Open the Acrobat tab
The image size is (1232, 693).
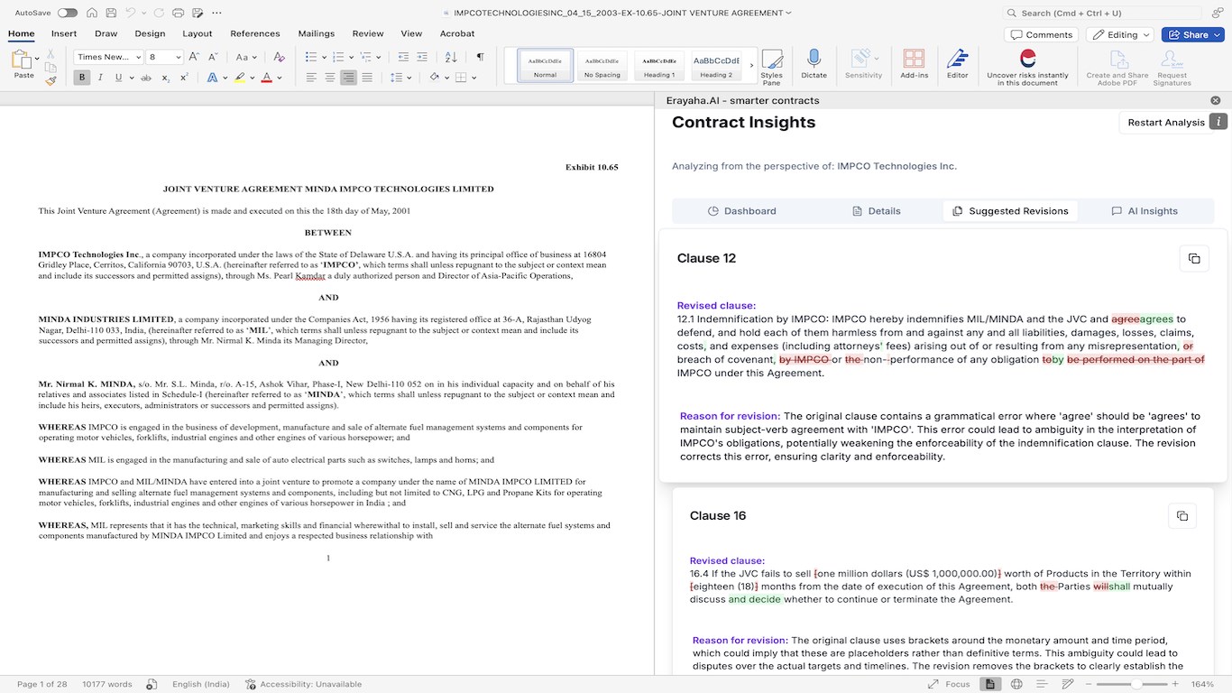tap(457, 33)
